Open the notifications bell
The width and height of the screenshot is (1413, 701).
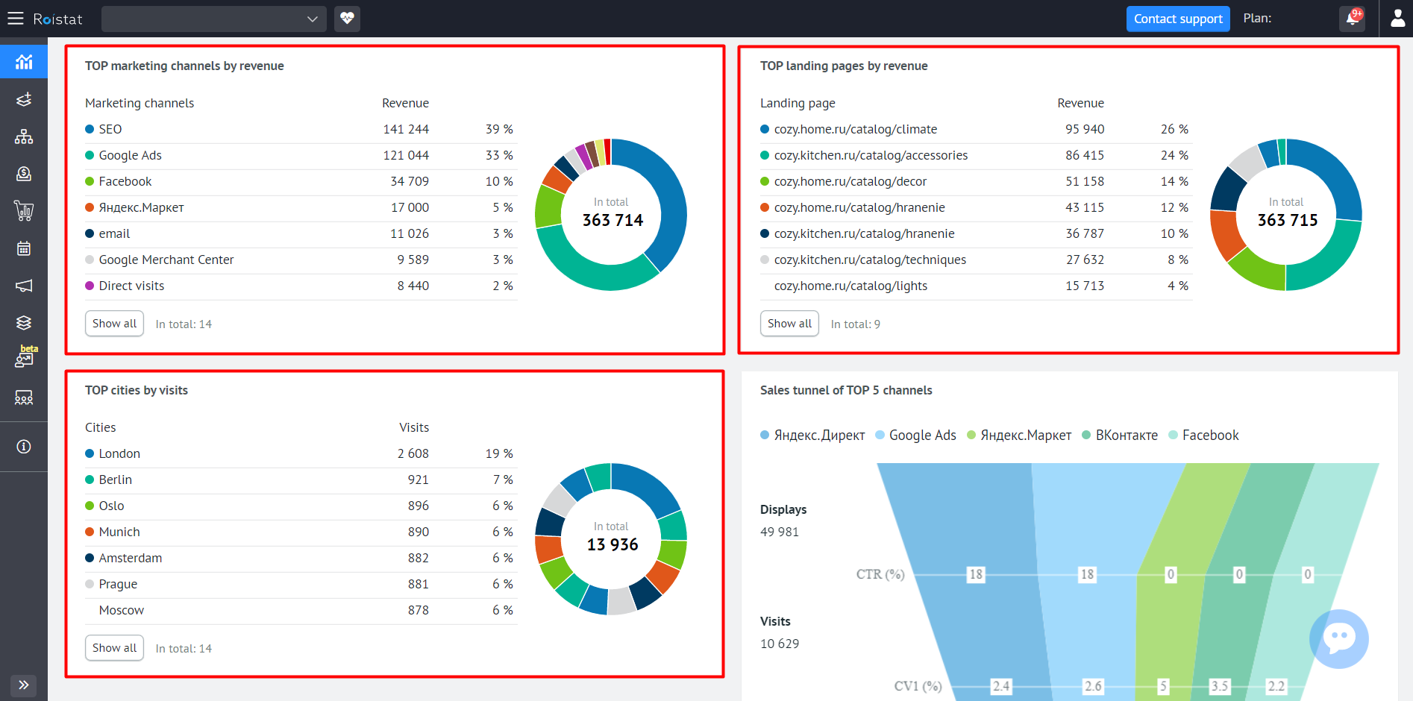(1353, 19)
